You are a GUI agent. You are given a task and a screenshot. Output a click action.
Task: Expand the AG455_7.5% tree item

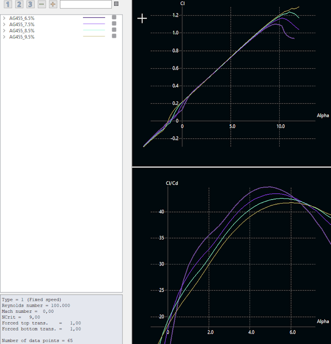(4, 24)
